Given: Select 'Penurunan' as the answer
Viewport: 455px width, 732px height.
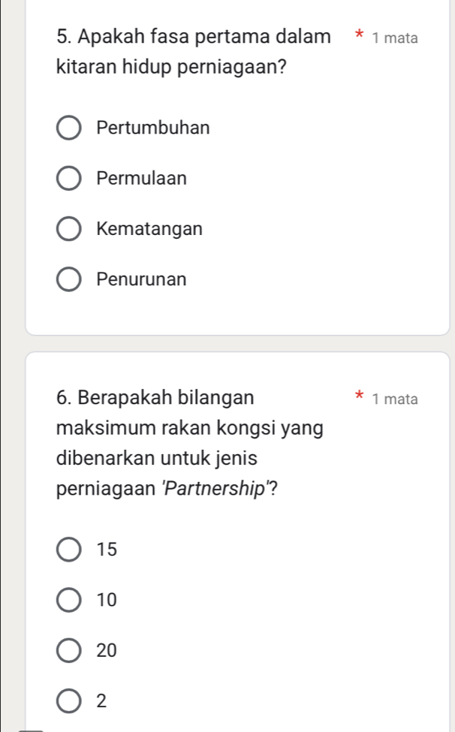Looking at the screenshot, I should (68, 279).
